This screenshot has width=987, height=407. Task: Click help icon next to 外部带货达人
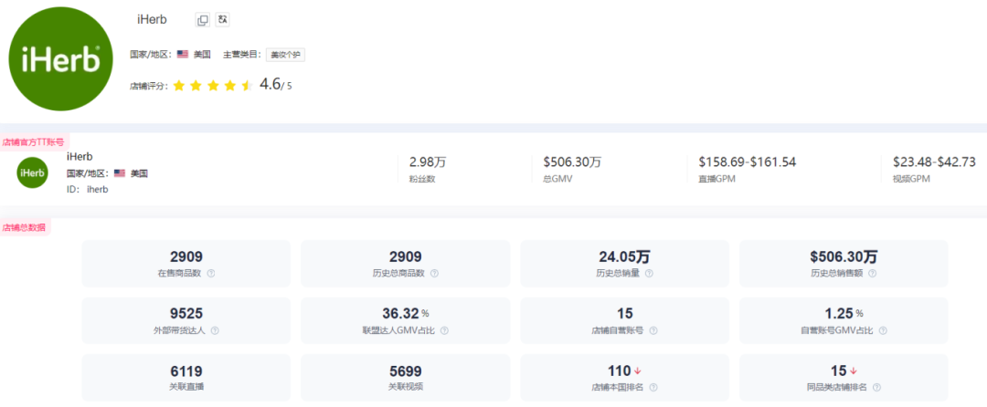tap(215, 330)
